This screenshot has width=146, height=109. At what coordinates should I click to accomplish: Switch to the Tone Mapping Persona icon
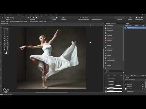(x=11, y=18)
